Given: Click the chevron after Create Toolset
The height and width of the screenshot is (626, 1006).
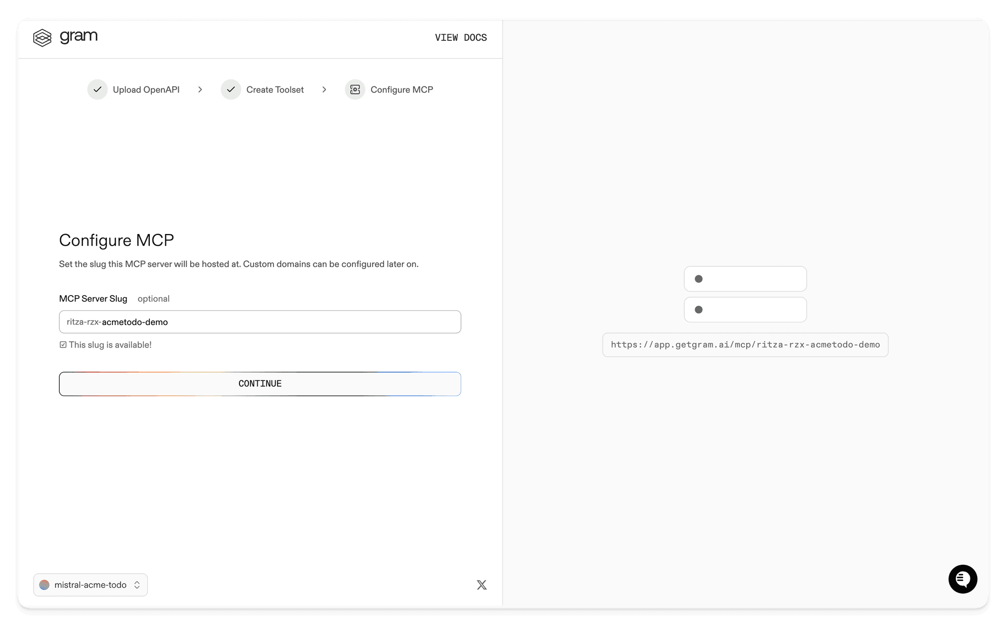Looking at the screenshot, I should coord(324,90).
